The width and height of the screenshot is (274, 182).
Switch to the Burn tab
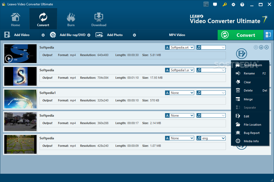[x=71, y=19]
